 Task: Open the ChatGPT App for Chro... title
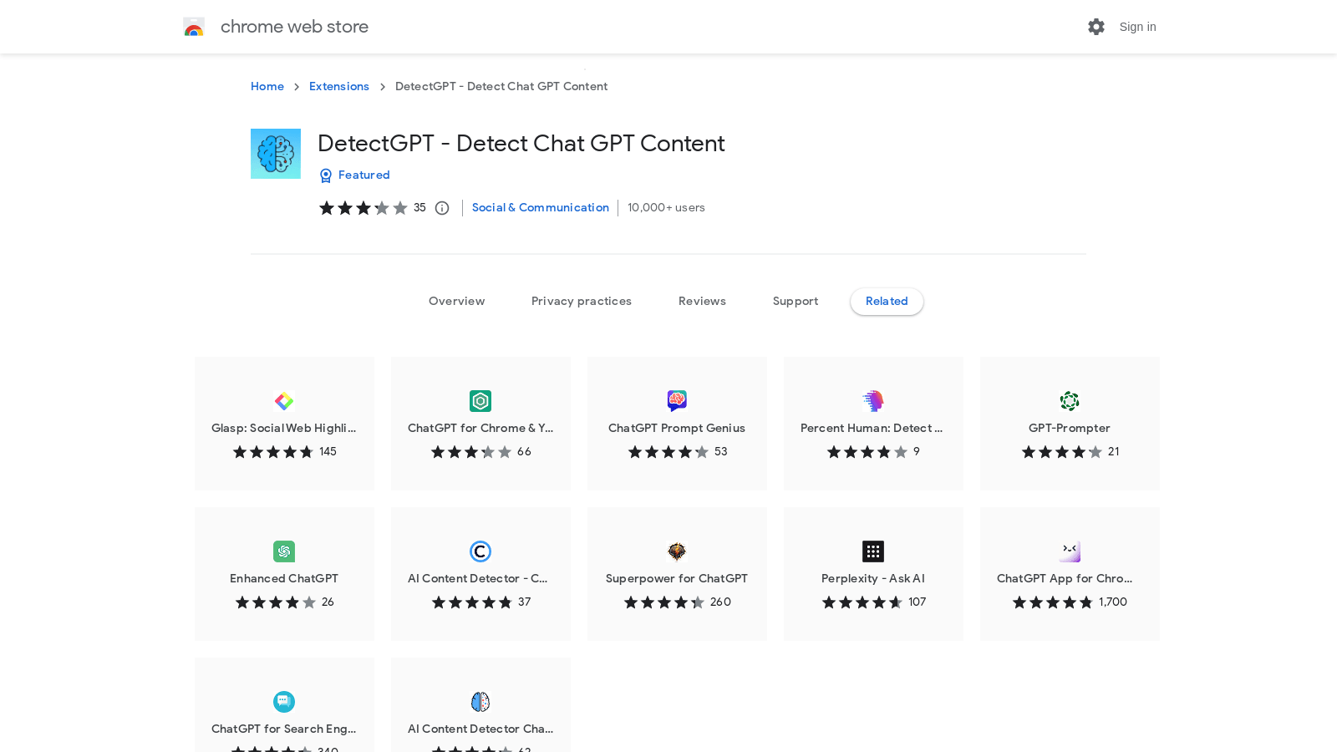(1065, 579)
